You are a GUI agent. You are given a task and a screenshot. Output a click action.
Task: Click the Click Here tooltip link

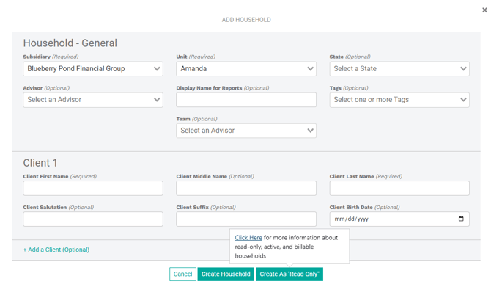(x=248, y=238)
